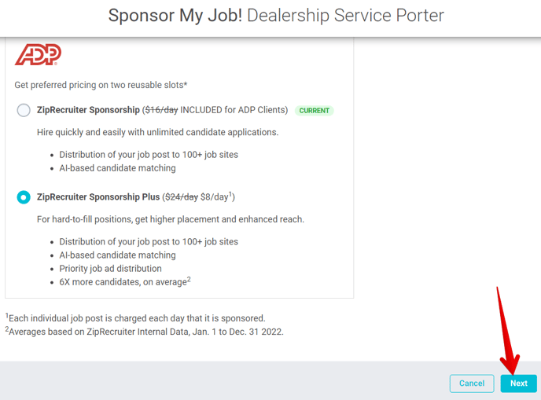Click the green CURRENT badge
The image size is (541, 400).
[x=314, y=110]
